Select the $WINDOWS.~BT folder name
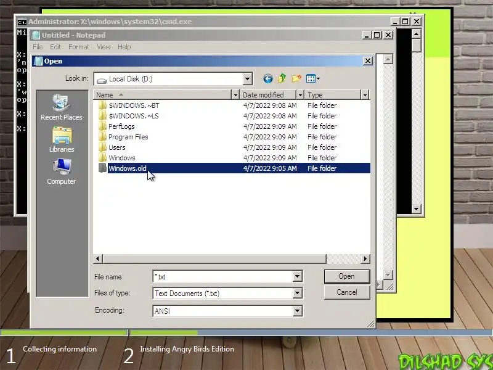Viewport: 493px width, 370px height. click(134, 105)
